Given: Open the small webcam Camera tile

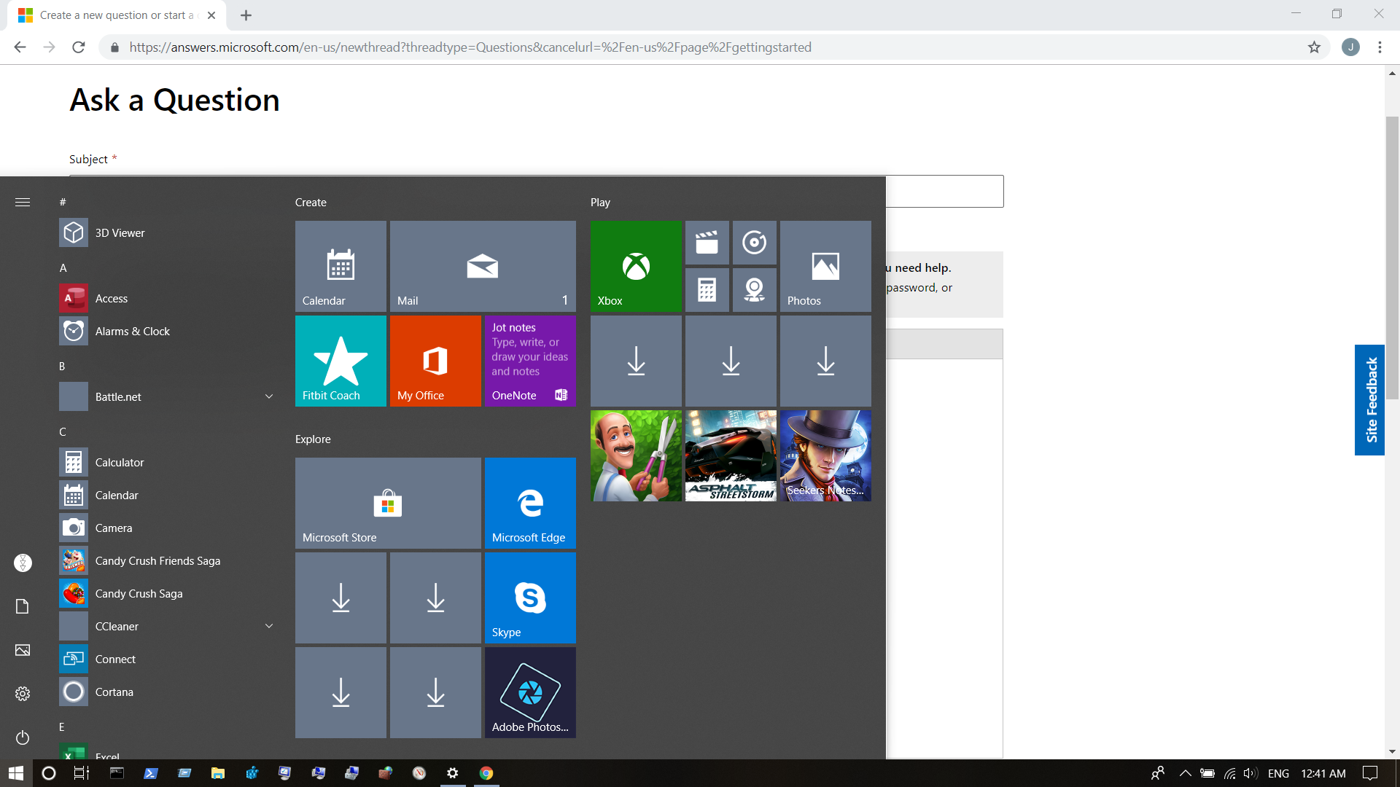Looking at the screenshot, I should click(x=754, y=290).
